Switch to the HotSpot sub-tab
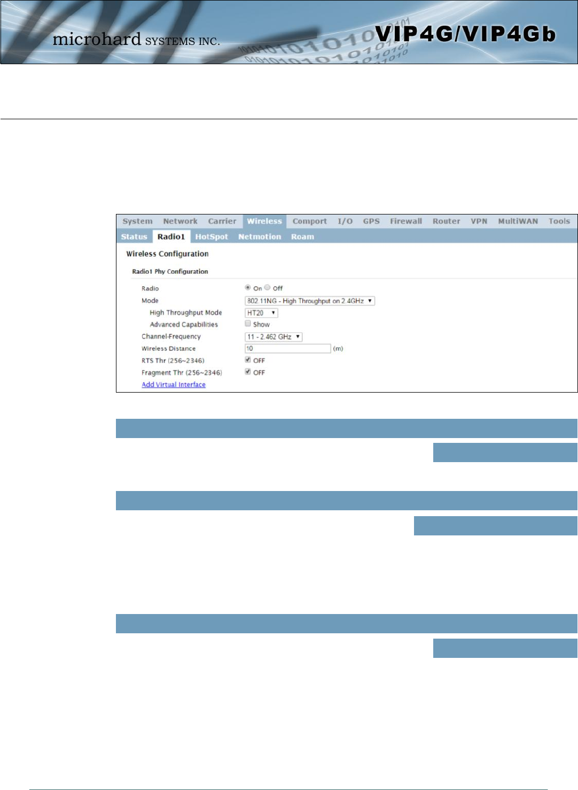Screen dimensions: 578x790 (x=212, y=237)
